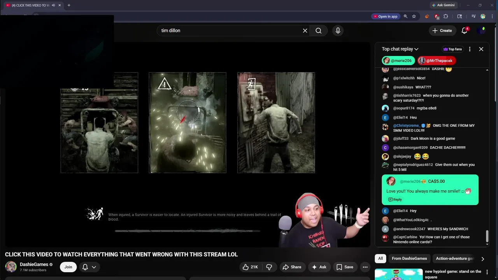Image resolution: width=498 pixels, height=280 pixels.
Task: Reply to merie206's super chat
Action: click(x=395, y=199)
